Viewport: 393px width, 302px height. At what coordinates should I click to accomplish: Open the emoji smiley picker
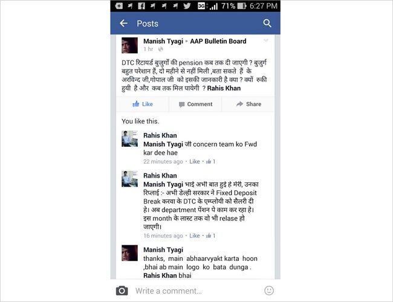click(269, 291)
